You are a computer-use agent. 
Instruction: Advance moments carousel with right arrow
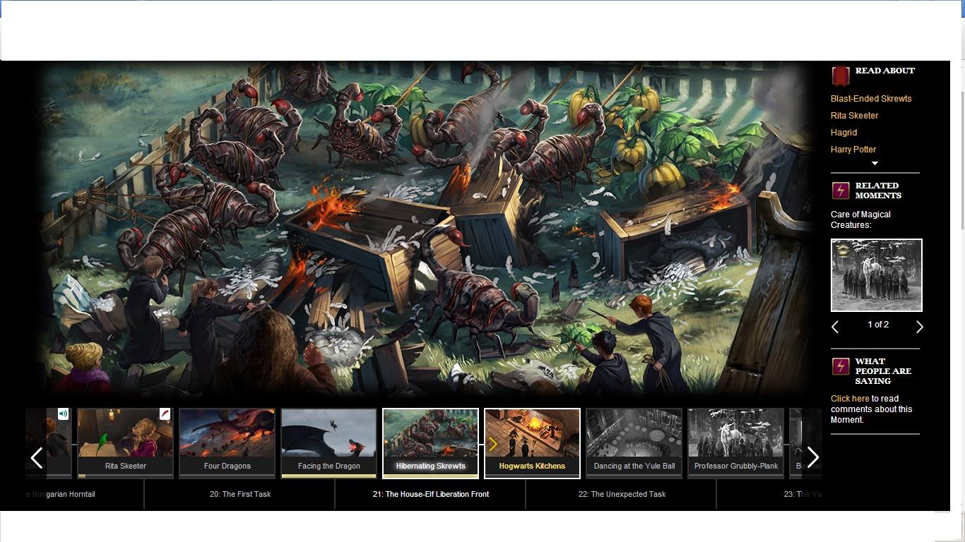(x=813, y=457)
